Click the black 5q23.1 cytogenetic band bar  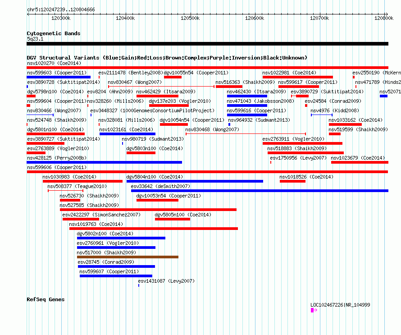(207, 44)
